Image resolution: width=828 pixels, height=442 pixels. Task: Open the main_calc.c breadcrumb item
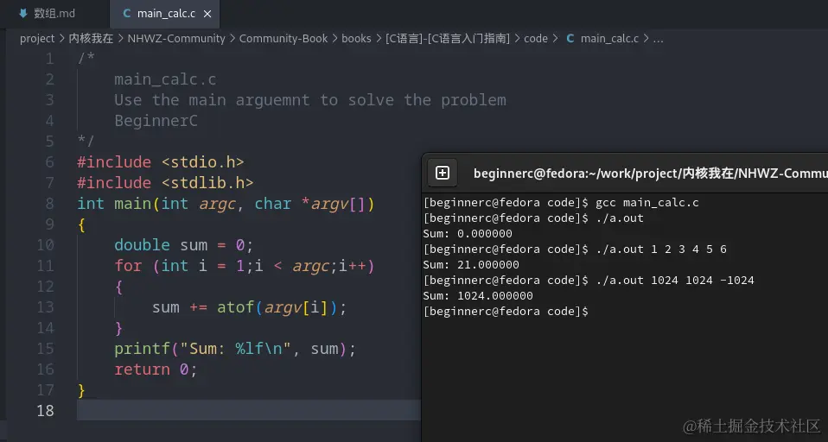(x=609, y=39)
